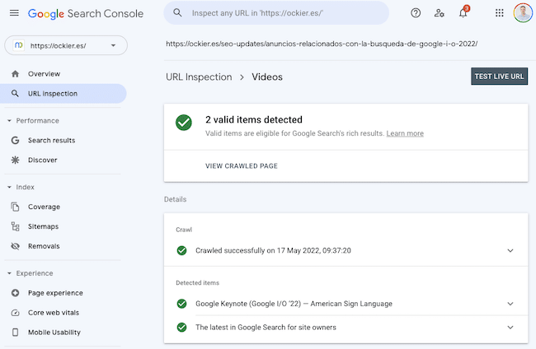Click the Google G icon beside Search results
The image size is (536, 349).
pyautogui.click(x=15, y=140)
